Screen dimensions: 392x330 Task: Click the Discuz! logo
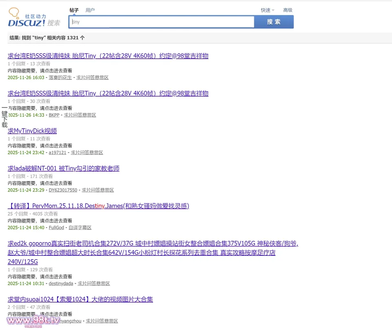pyautogui.click(x=34, y=18)
